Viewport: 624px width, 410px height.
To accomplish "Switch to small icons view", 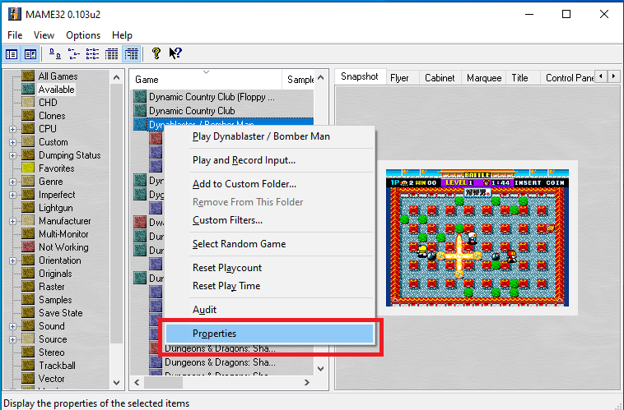I will [x=73, y=53].
